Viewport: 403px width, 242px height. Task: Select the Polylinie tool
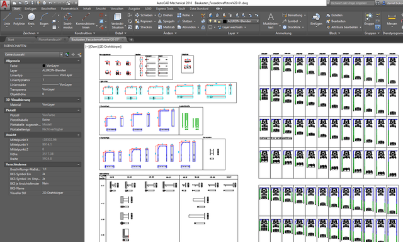pyautogui.click(x=19, y=20)
